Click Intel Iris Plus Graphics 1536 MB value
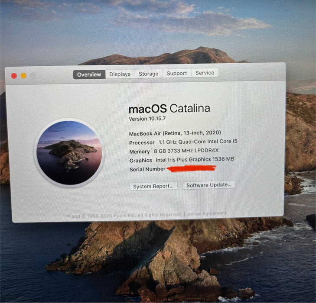Image resolution: width=316 pixels, height=303 pixels. (x=195, y=160)
